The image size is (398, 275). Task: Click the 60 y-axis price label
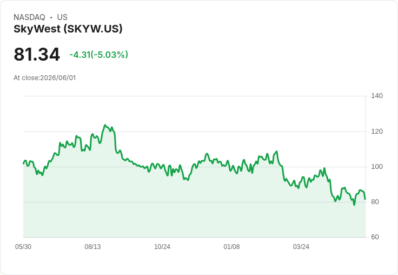pos(375,237)
